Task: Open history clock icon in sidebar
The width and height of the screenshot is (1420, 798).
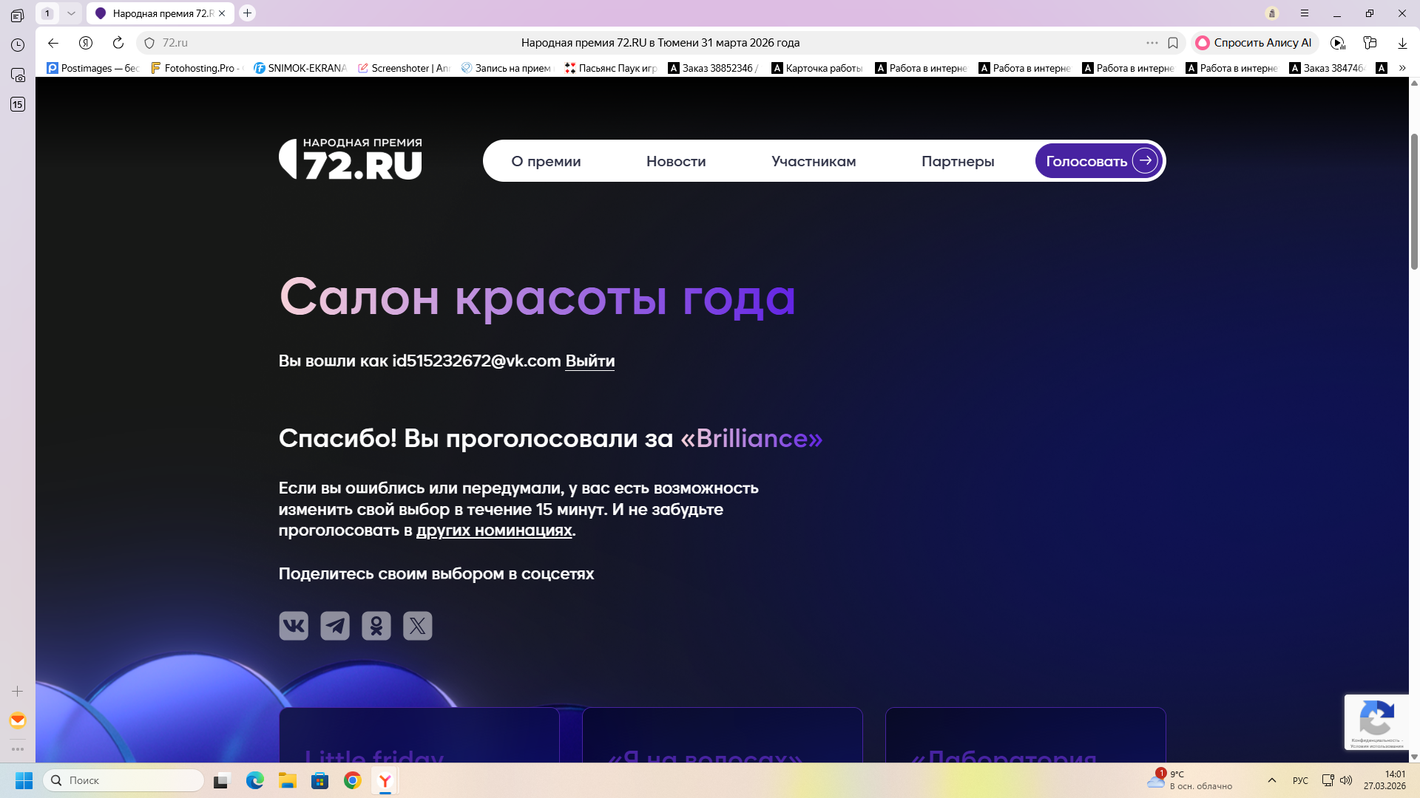Action: pyautogui.click(x=18, y=45)
